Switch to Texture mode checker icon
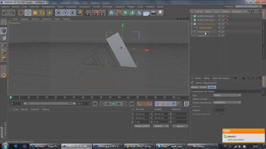 4,38
